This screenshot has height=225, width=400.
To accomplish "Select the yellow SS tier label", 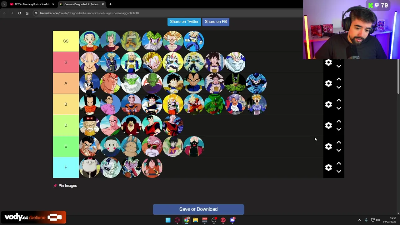I will point(66,41).
